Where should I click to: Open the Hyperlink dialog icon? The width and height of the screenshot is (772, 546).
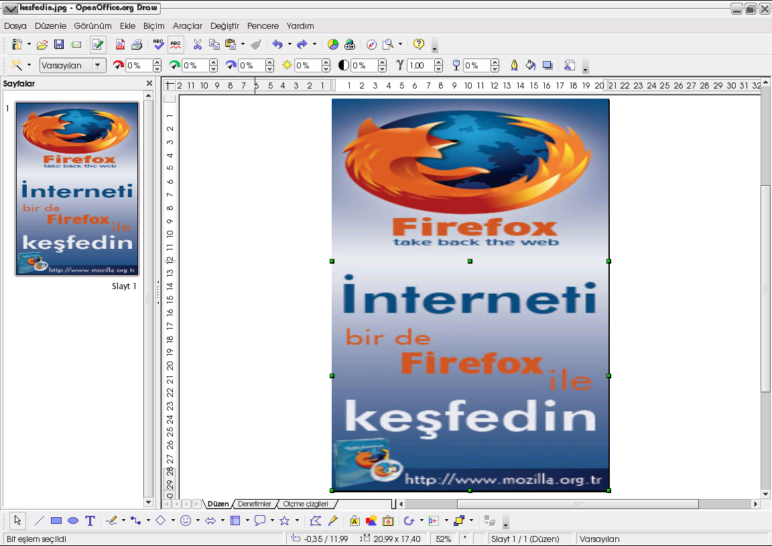[350, 45]
